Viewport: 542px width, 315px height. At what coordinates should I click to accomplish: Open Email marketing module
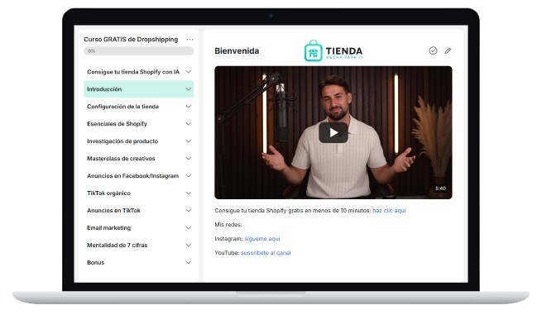coord(139,227)
